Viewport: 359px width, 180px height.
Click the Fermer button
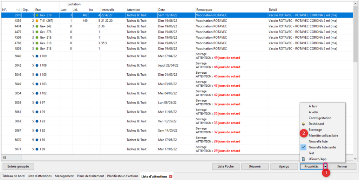tap(342, 166)
